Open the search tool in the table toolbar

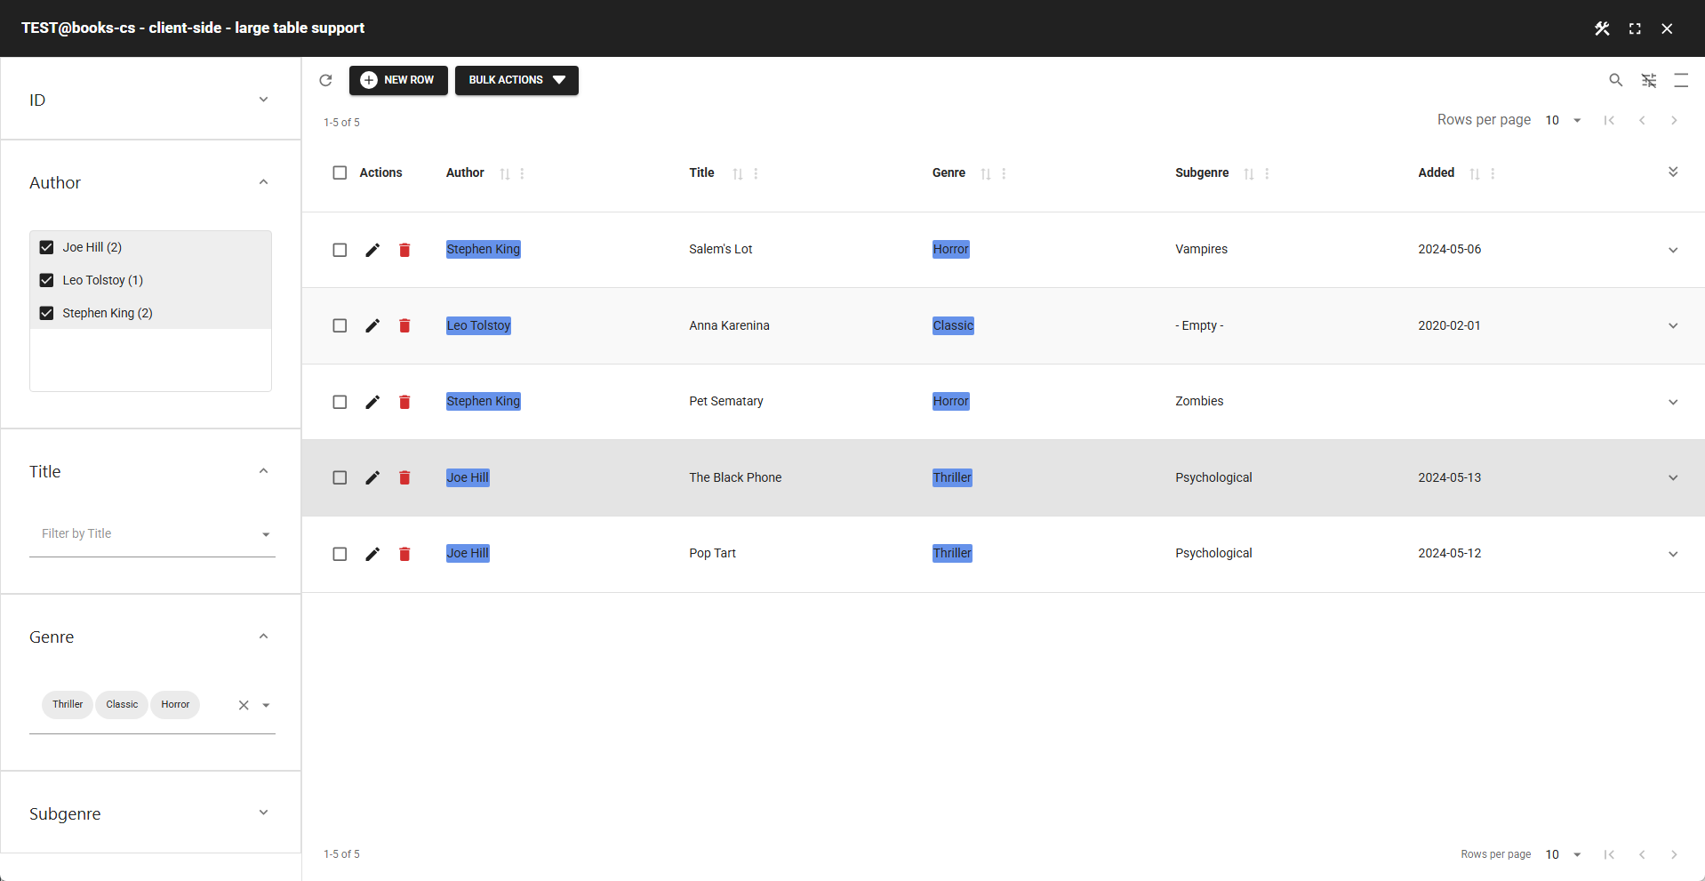click(x=1616, y=80)
